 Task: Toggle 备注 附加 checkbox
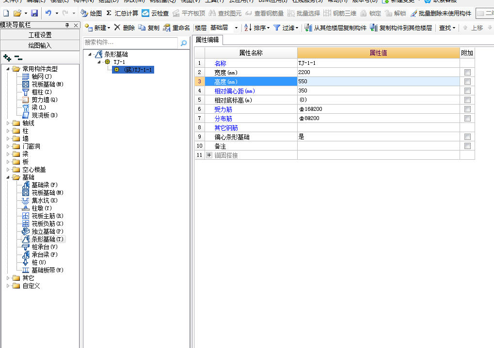point(467,146)
